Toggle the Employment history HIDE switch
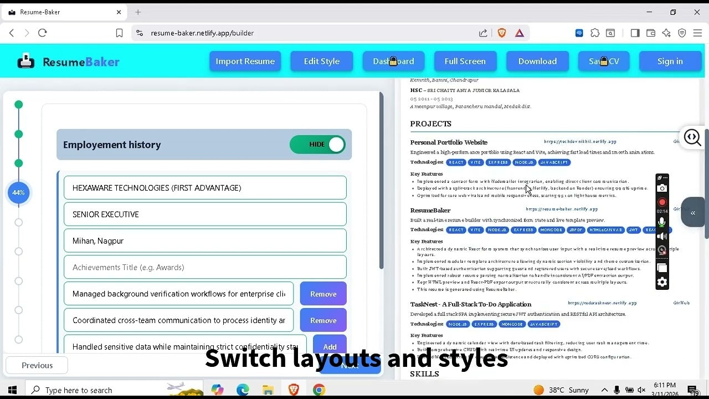 click(317, 145)
